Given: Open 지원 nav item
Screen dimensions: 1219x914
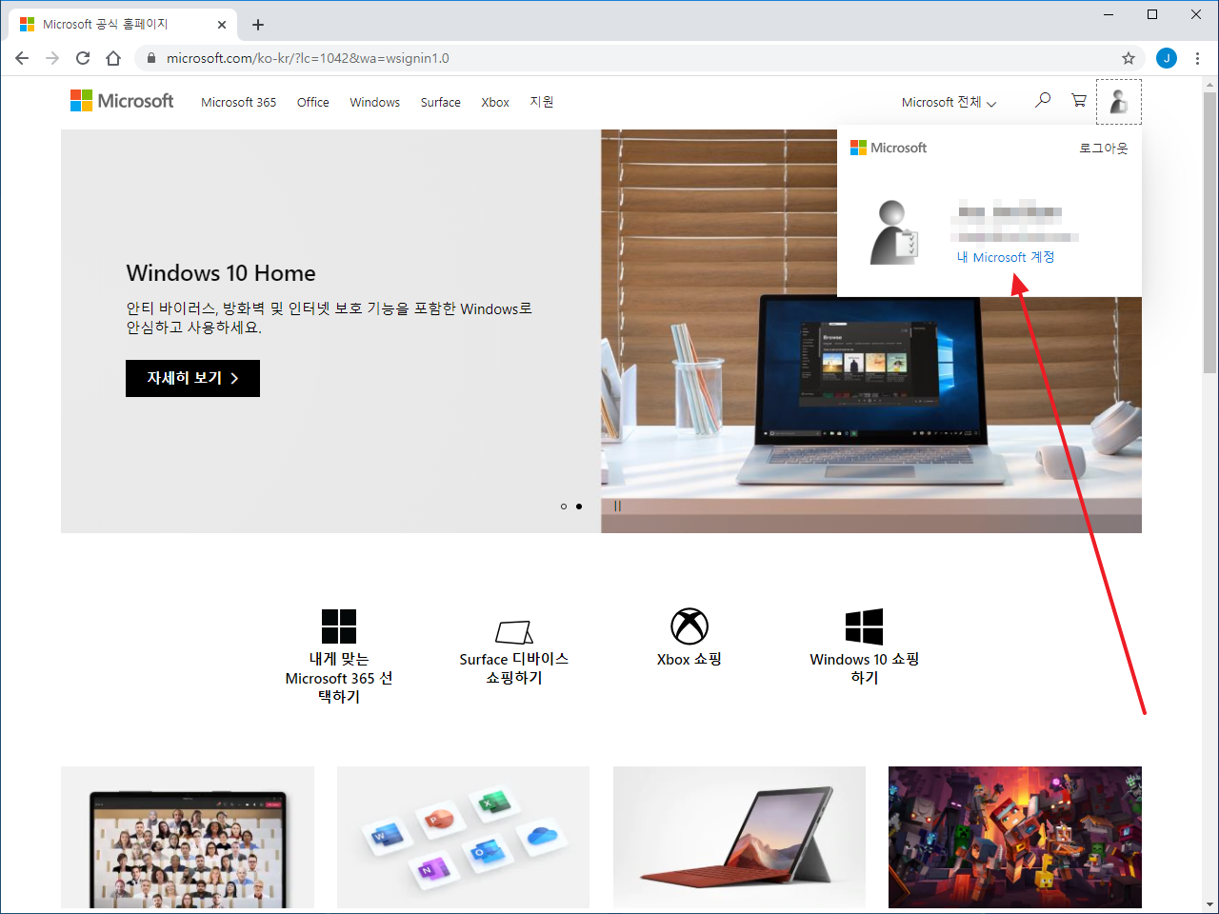Looking at the screenshot, I should (542, 102).
